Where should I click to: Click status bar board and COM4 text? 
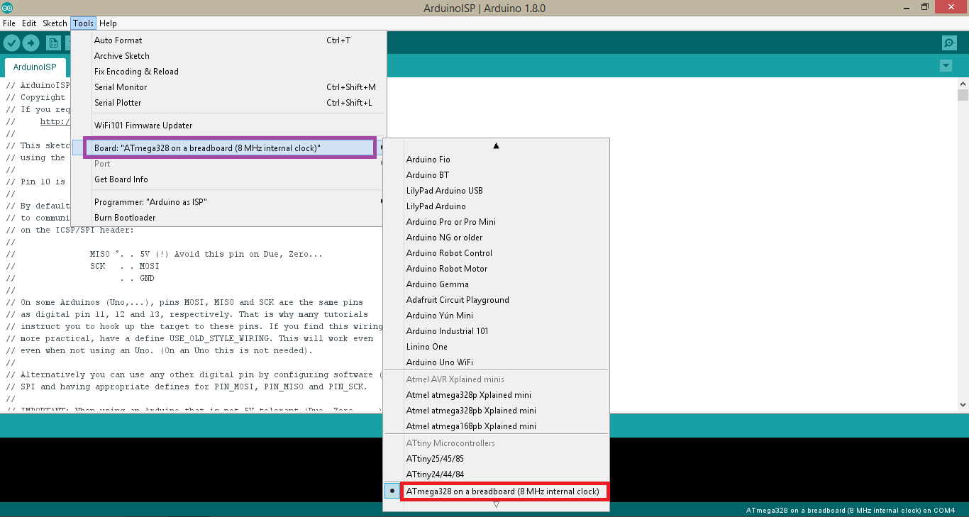851,510
